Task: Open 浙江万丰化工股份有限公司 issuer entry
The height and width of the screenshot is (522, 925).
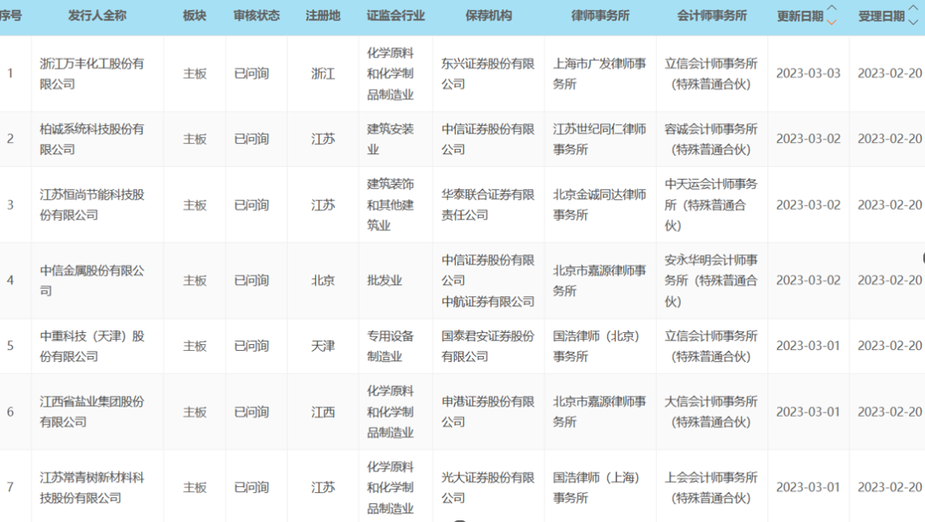Action: tap(92, 74)
